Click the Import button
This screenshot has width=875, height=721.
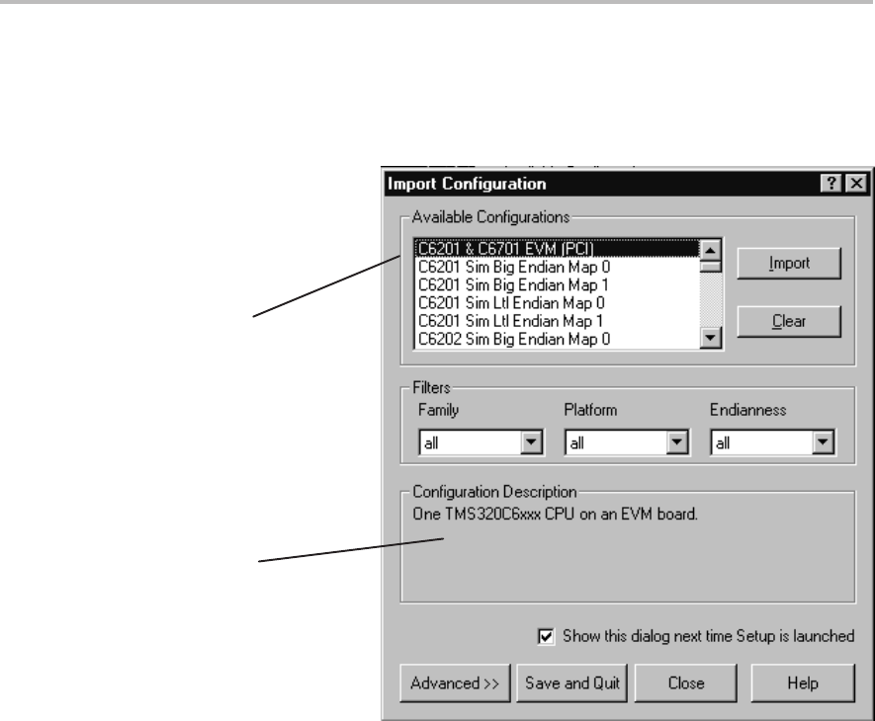click(x=789, y=263)
